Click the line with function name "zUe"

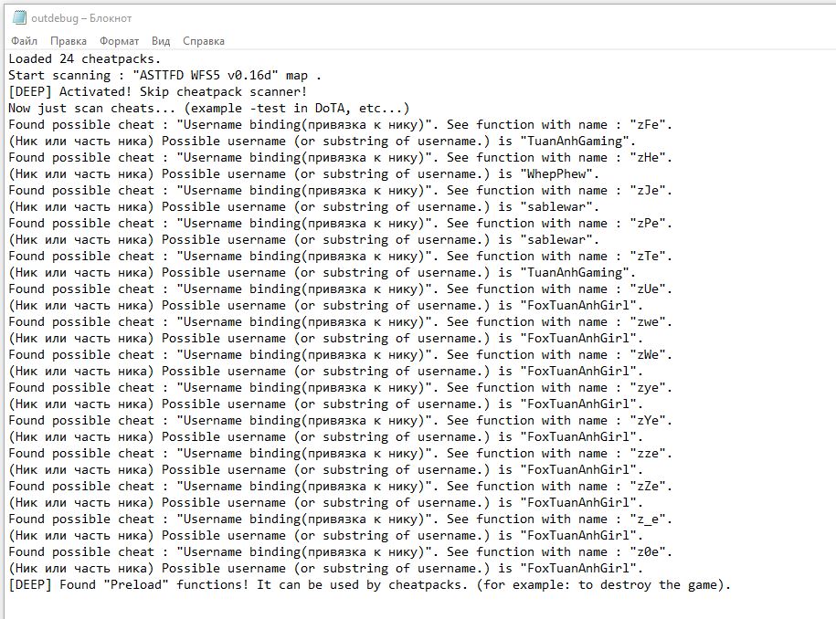[340, 289]
